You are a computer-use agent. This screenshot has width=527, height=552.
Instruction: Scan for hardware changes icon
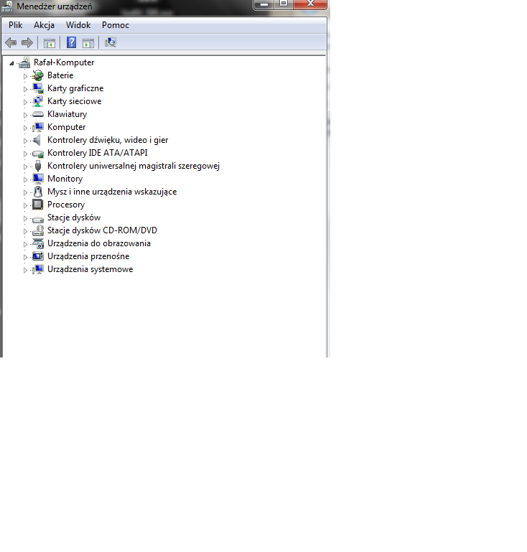click(x=110, y=42)
